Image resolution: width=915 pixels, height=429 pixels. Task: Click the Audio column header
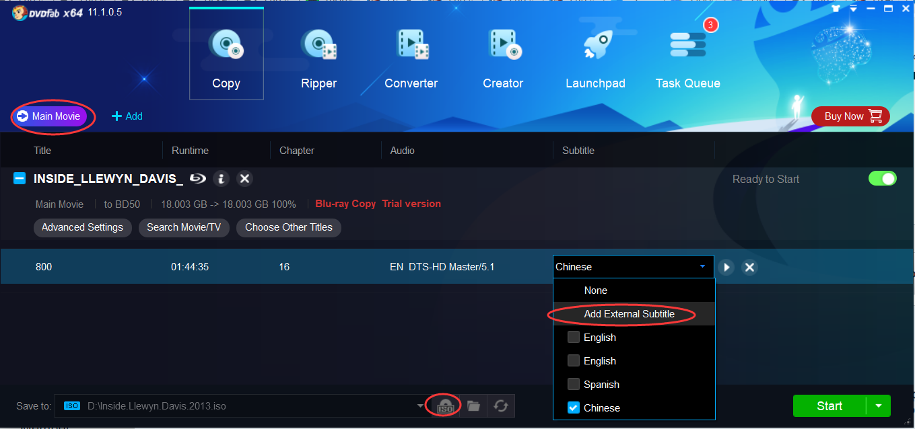click(403, 151)
